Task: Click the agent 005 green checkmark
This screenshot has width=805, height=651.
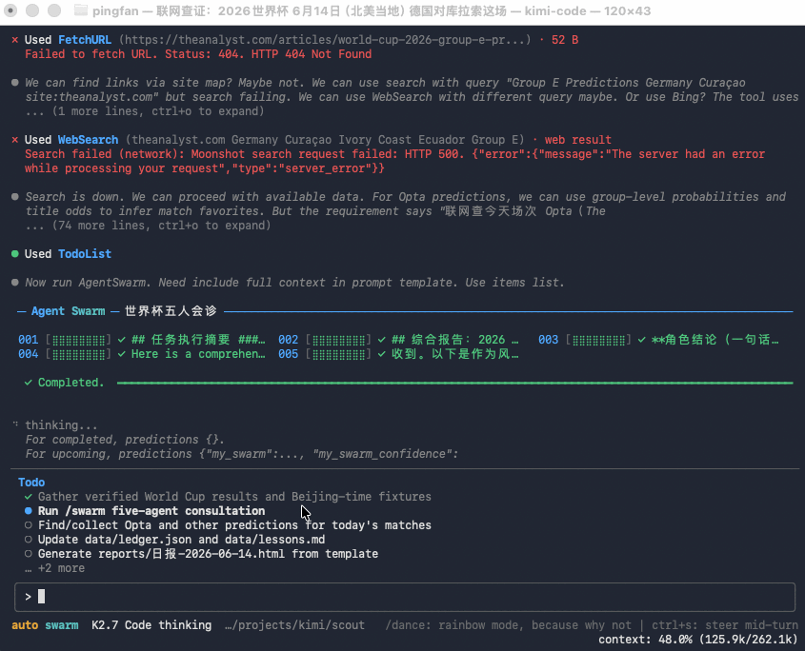Action: 381,354
